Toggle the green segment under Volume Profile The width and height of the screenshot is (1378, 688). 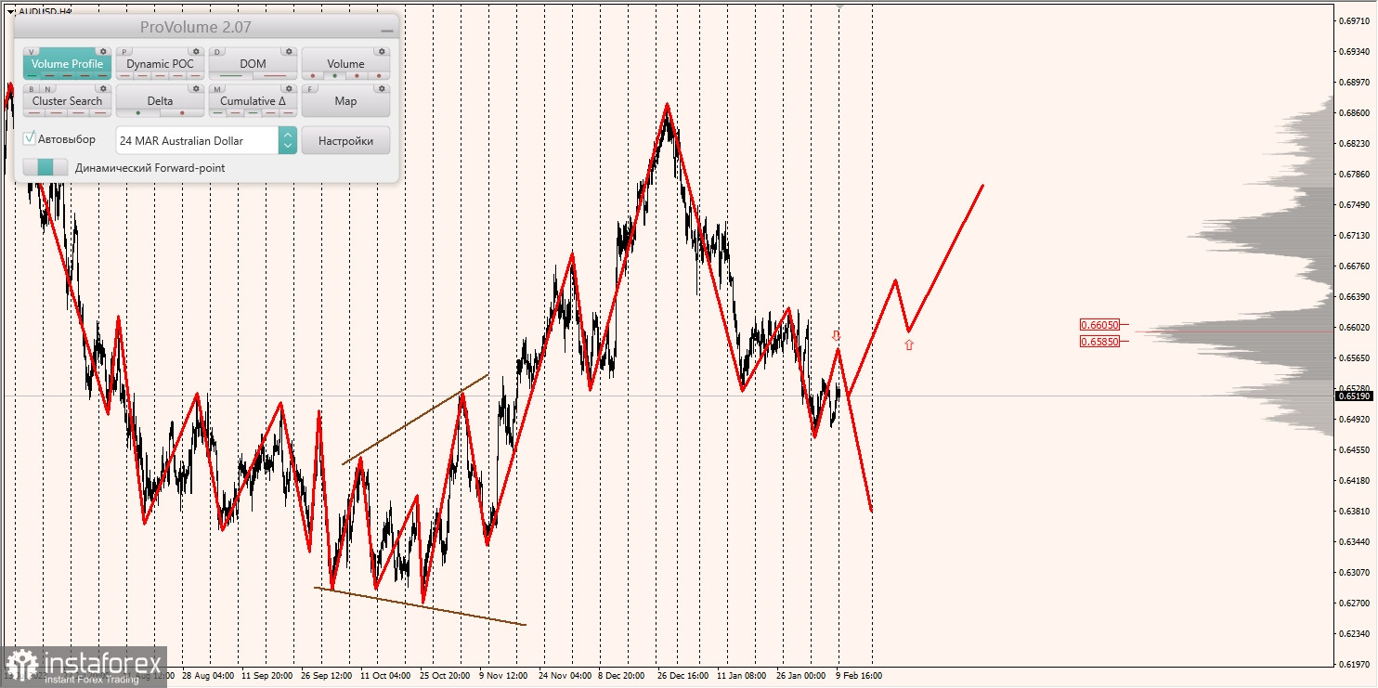(x=32, y=75)
